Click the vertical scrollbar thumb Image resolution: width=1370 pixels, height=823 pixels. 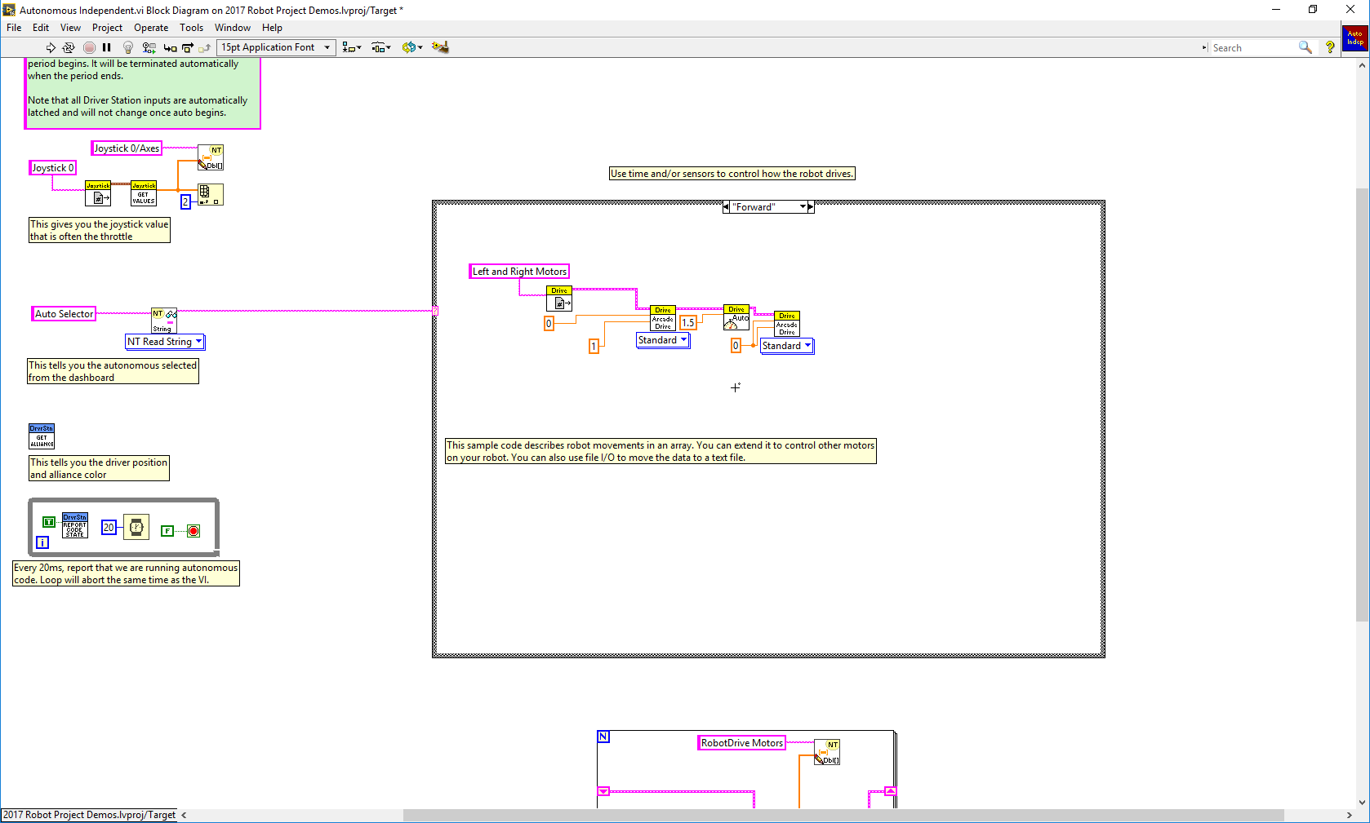(1362, 405)
